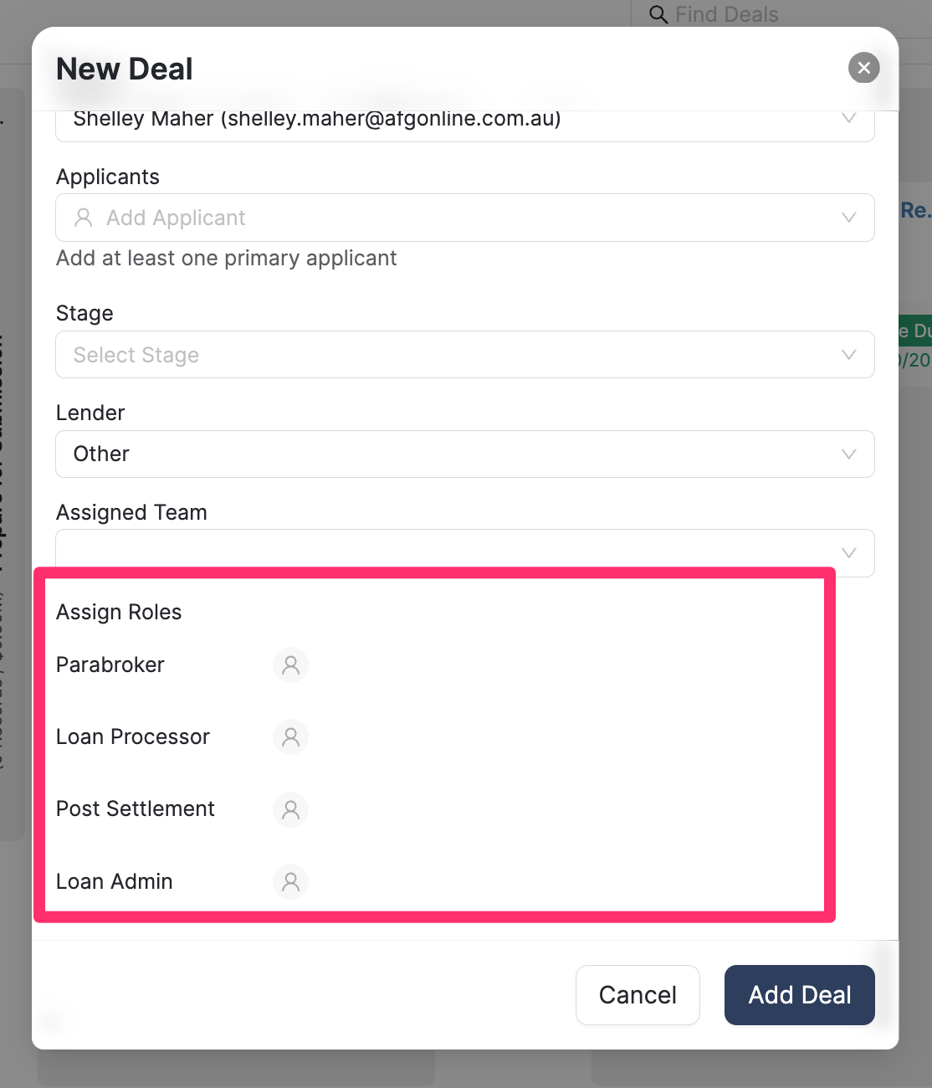Click the Assigned Team chevron arrow
Viewport: 932px width, 1088px height.
pos(848,552)
